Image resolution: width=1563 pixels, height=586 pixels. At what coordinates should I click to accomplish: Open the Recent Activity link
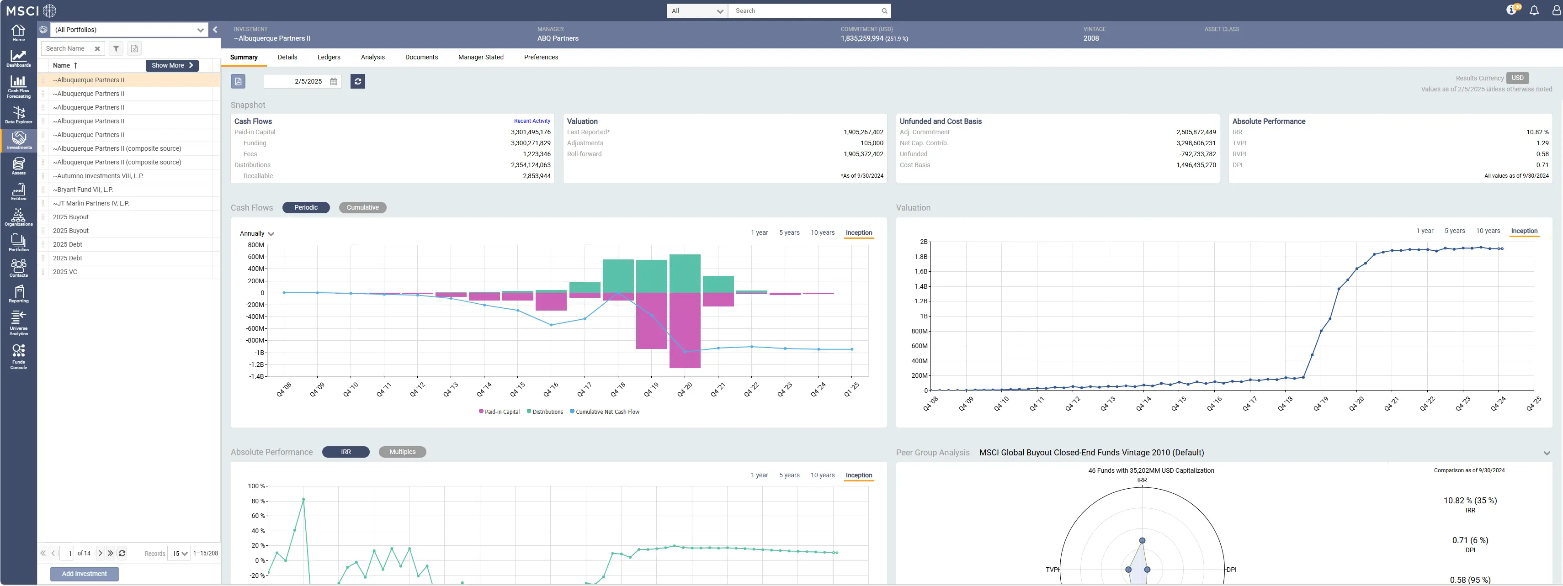pyautogui.click(x=532, y=121)
